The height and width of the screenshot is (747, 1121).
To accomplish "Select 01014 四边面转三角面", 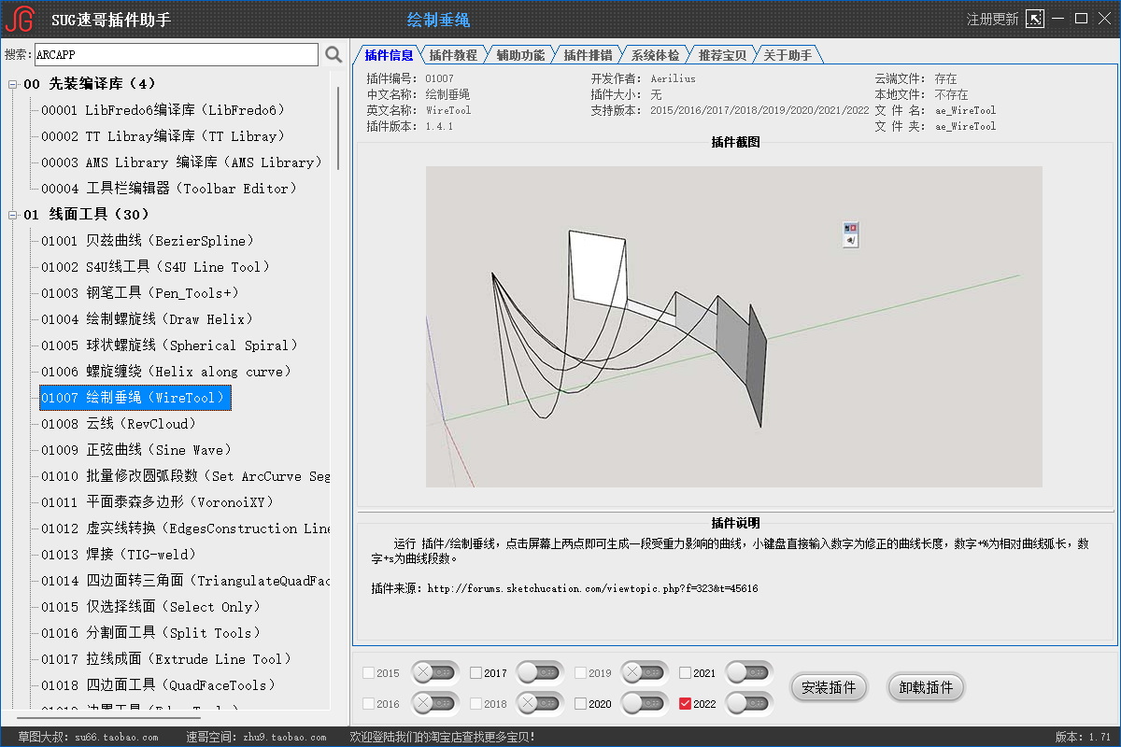I will click(185, 581).
